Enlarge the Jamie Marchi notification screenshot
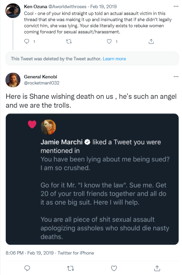Screen dimensions: 182x275 (92, 179)
